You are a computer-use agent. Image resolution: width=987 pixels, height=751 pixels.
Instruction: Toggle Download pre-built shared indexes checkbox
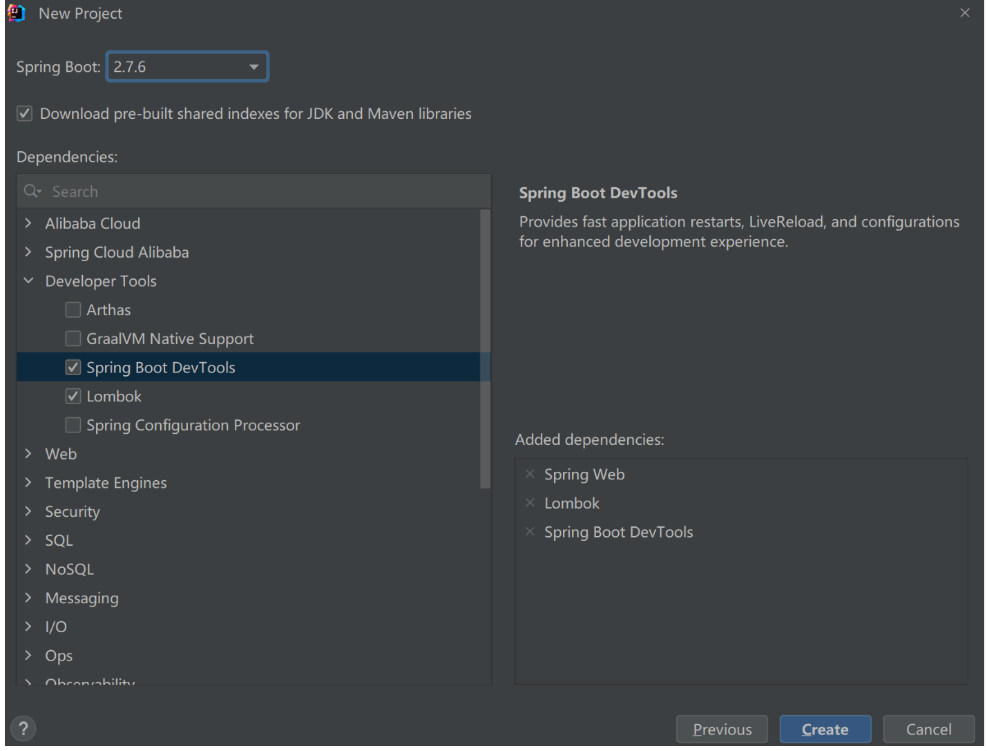point(25,113)
